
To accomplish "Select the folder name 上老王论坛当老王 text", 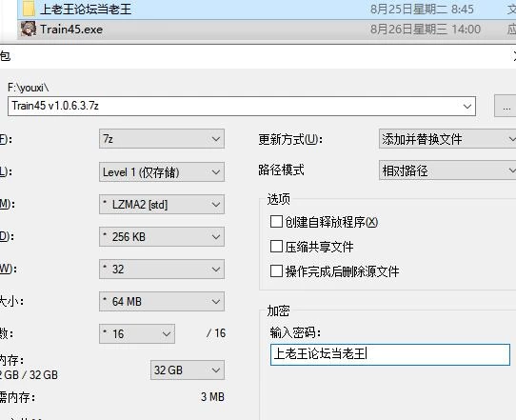I will point(86,10).
